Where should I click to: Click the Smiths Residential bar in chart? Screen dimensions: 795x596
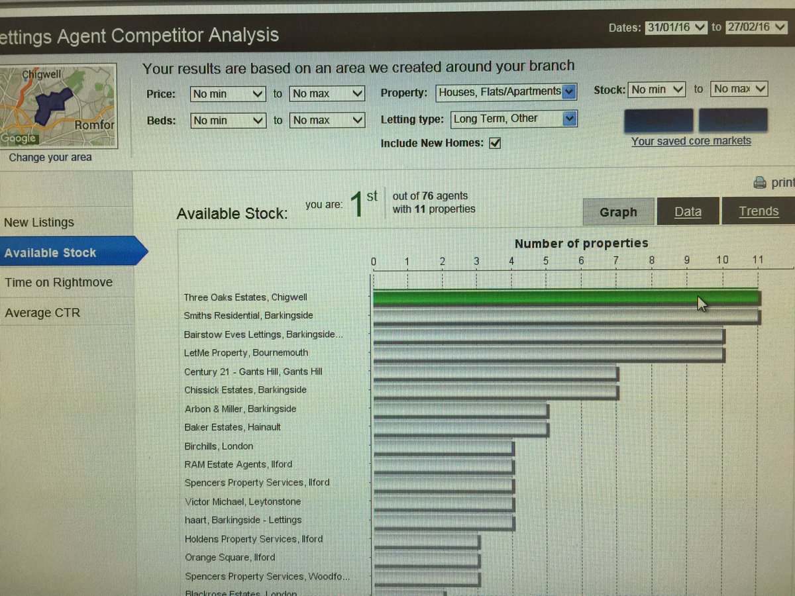(566, 317)
